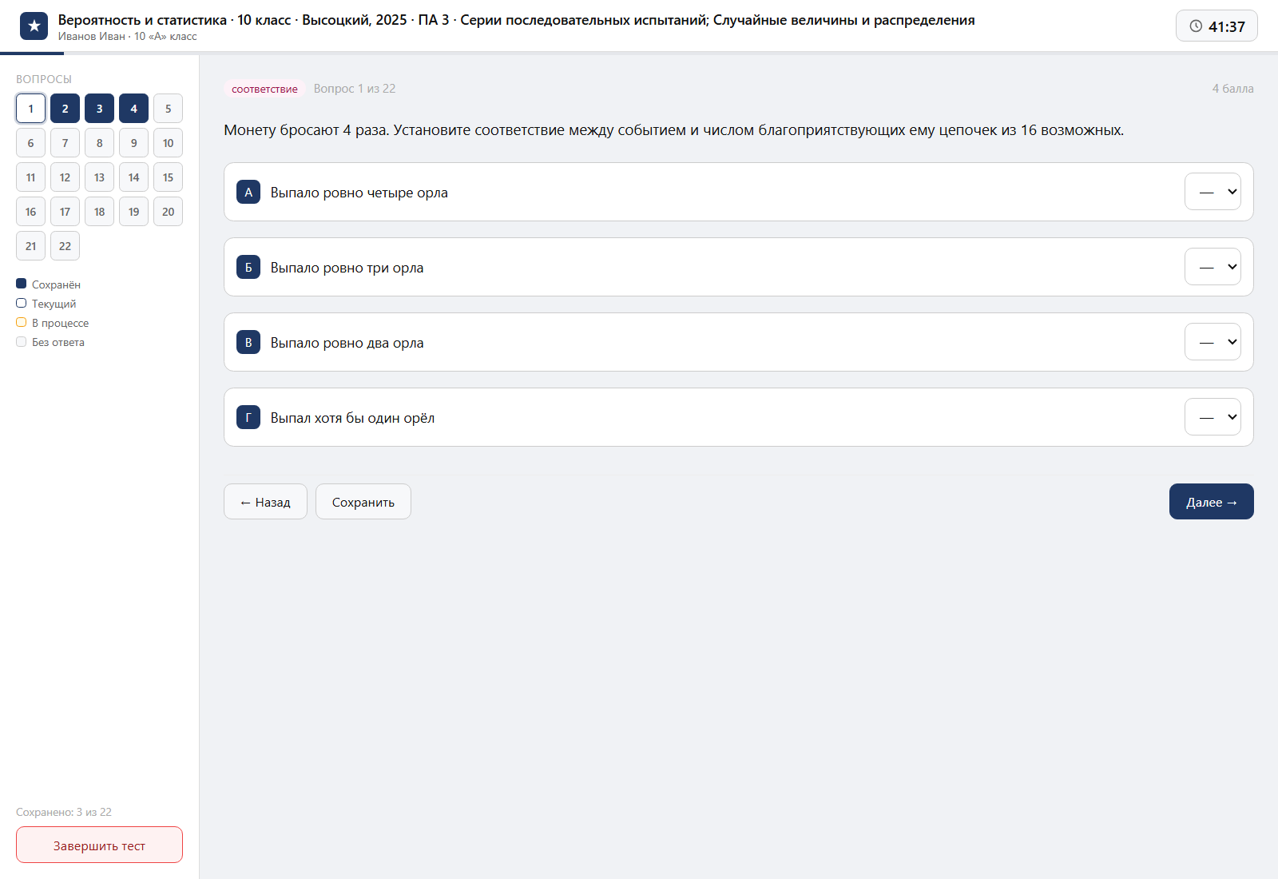This screenshot has height=879, width=1278.
Task: Jump to saved question 3
Action: 99,109
